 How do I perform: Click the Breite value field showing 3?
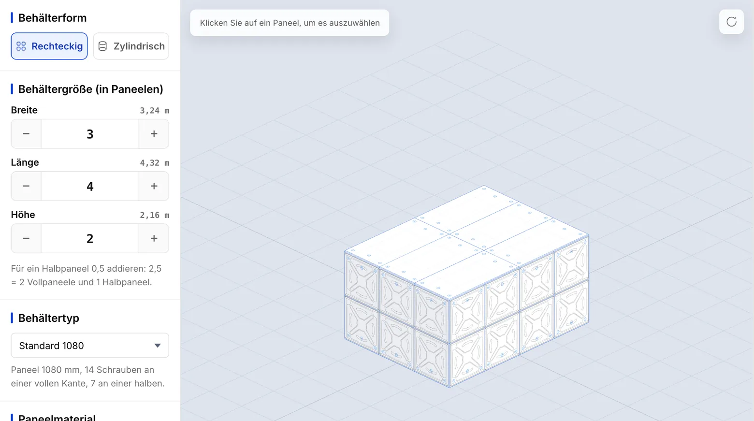click(90, 134)
